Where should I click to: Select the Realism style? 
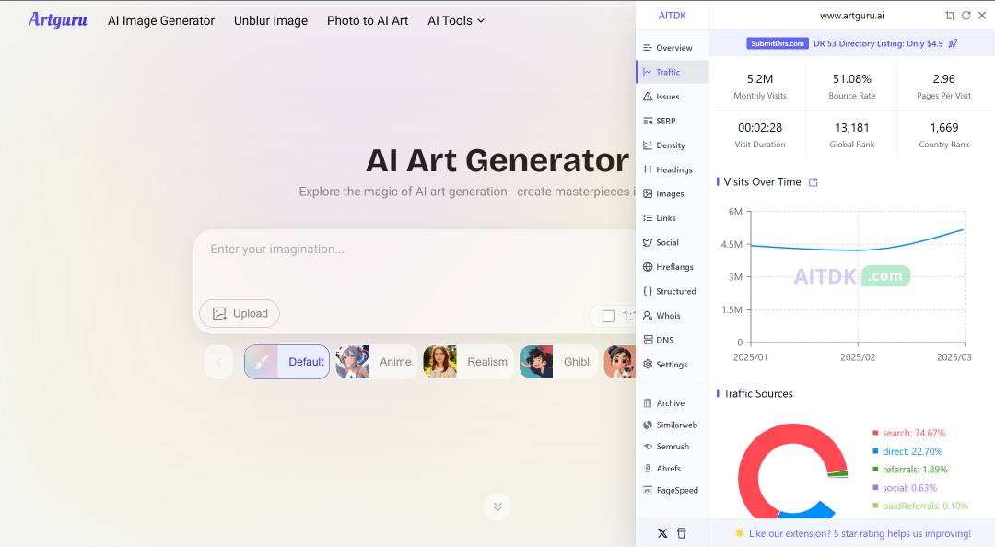click(468, 362)
